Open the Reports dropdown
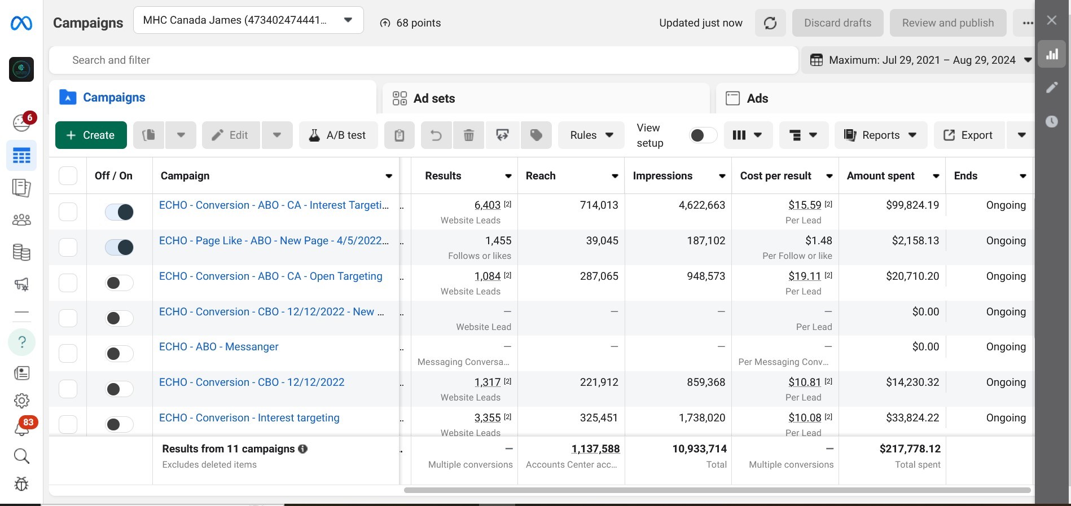1071x506 pixels. [880, 135]
